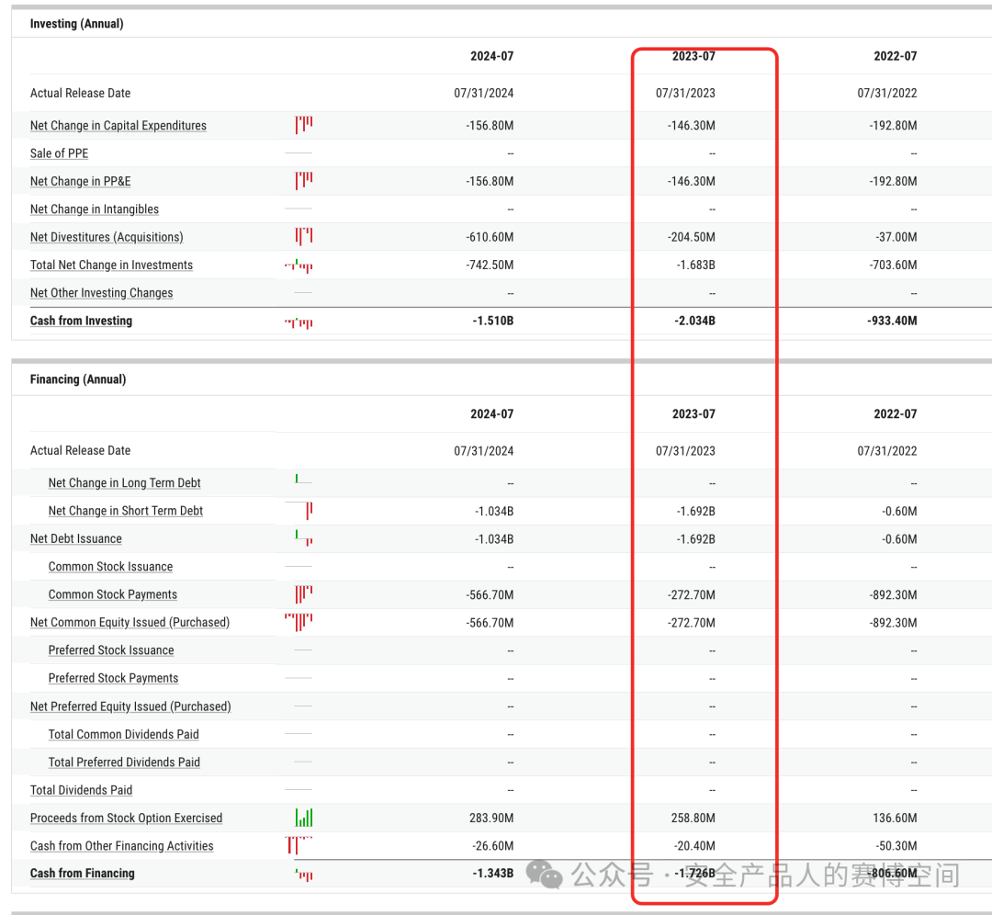Select the -37.00M Net Divestitures value
Viewport: 992px width, 915px height.
click(896, 237)
